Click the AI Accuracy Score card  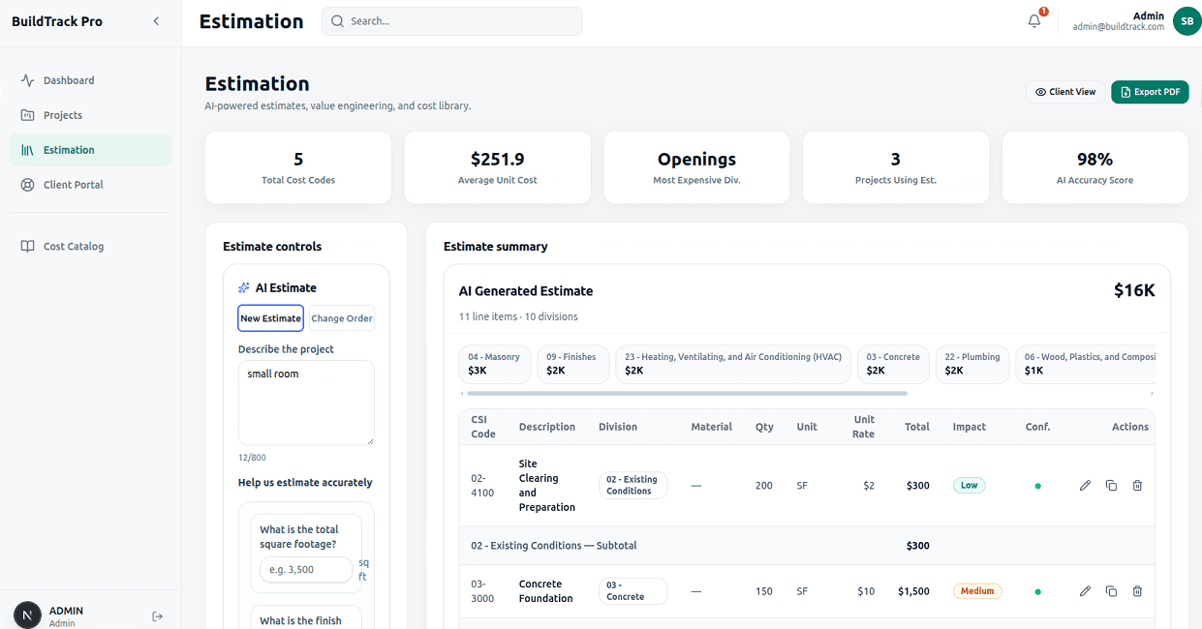click(1094, 167)
